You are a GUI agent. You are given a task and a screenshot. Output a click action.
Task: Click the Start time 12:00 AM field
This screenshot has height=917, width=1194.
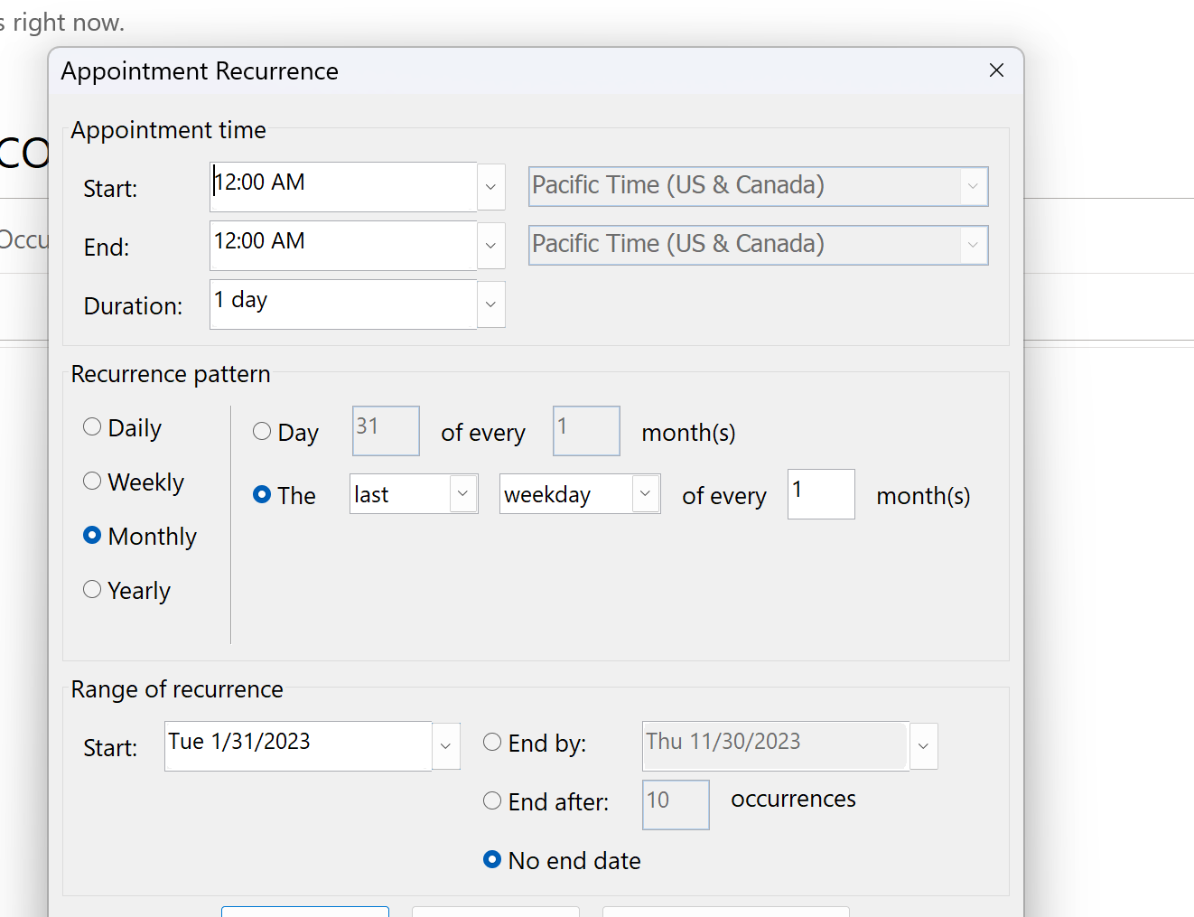pyautogui.click(x=343, y=187)
